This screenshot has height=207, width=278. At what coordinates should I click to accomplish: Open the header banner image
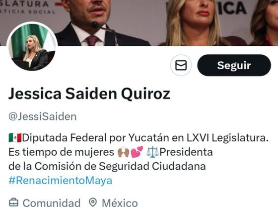coord(139,23)
